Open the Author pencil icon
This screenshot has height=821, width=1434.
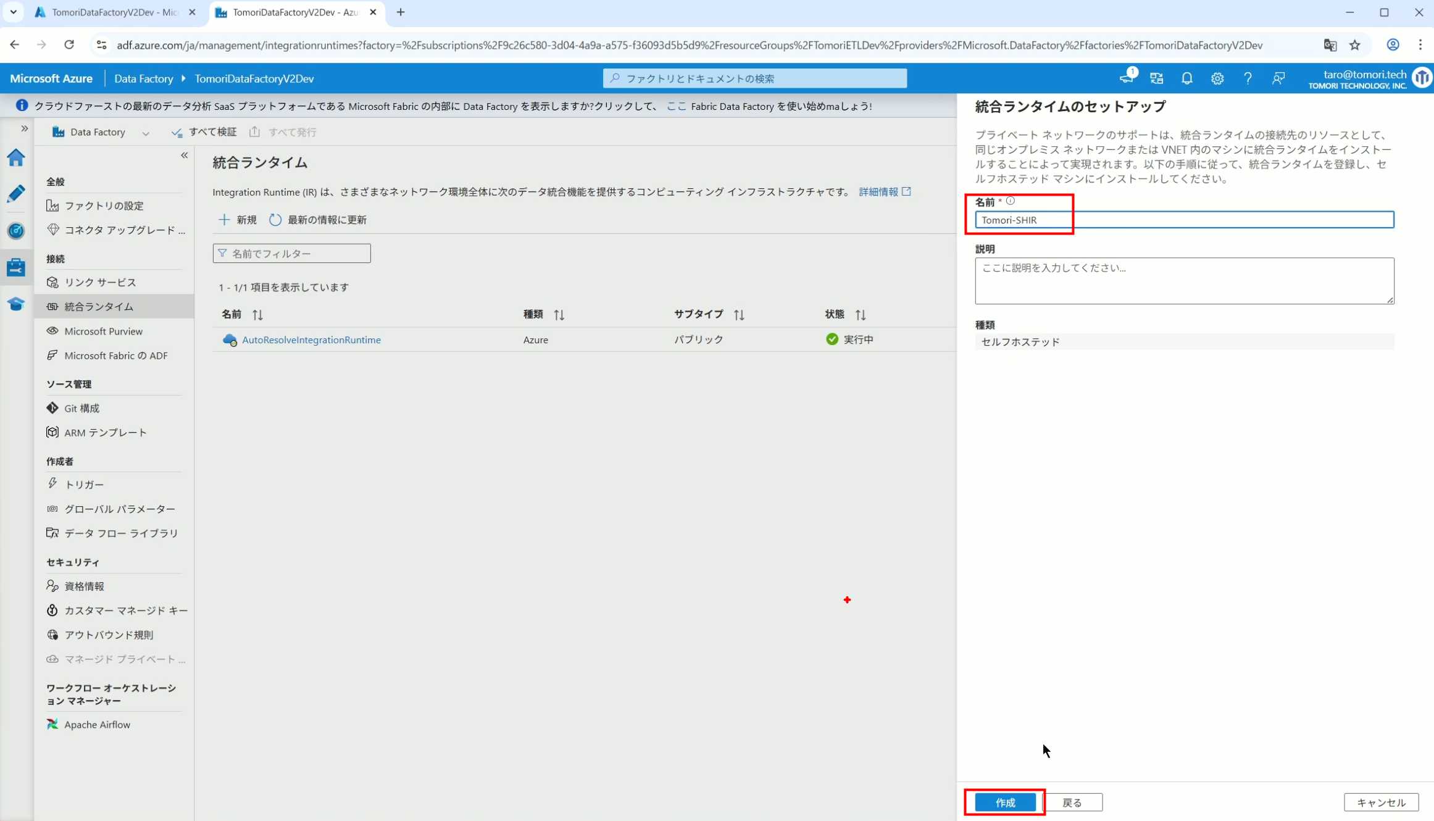(x=16, y=194)
